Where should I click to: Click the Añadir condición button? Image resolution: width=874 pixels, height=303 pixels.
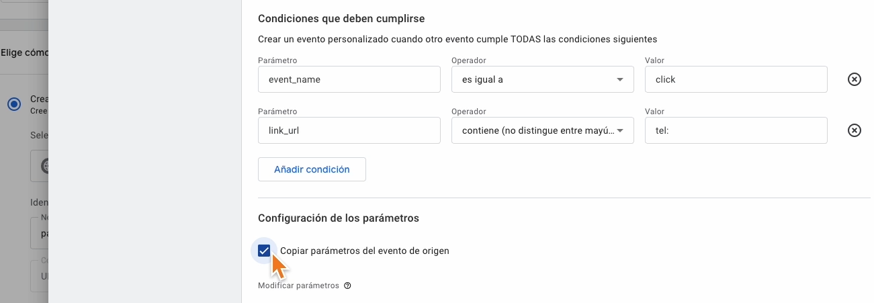pyautogui.click(x=312, y=169)
